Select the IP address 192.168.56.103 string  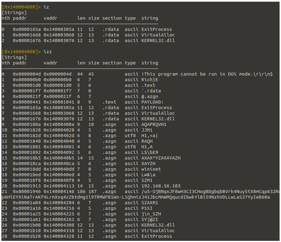(161, 186)
